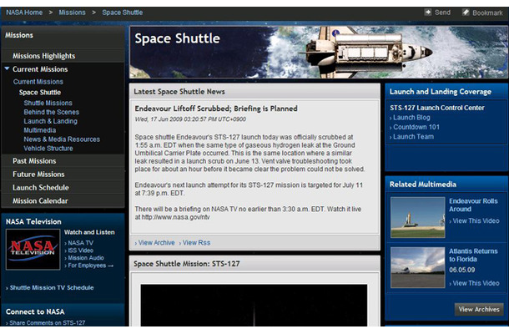This screenshot has width=509, height=334.
Task: Click the Mission Audio link
Action: 84,258
